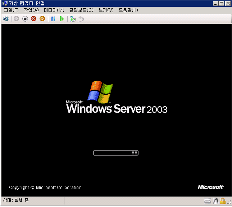
Task: Click the window resize grip
Action: pos(229,202)
